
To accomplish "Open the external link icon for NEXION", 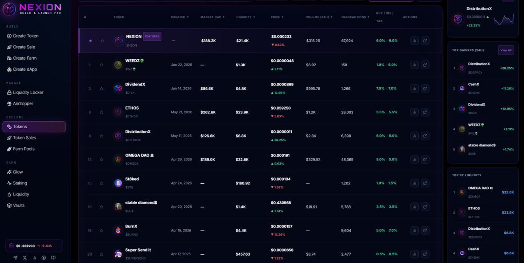I will (425, 41).
